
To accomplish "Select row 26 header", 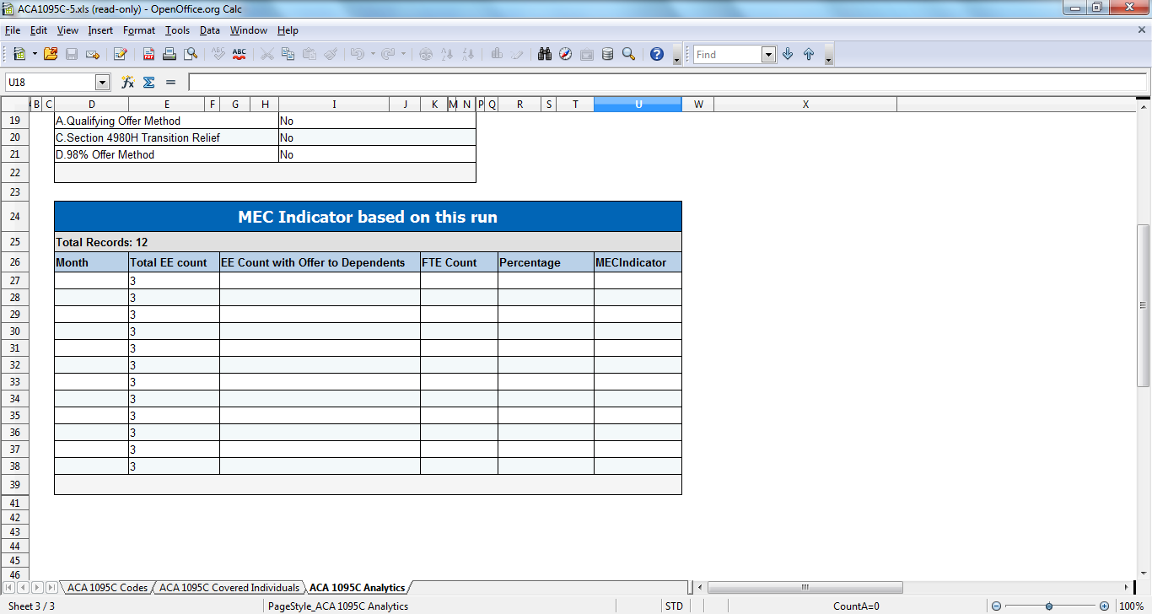I will point(14,263).
